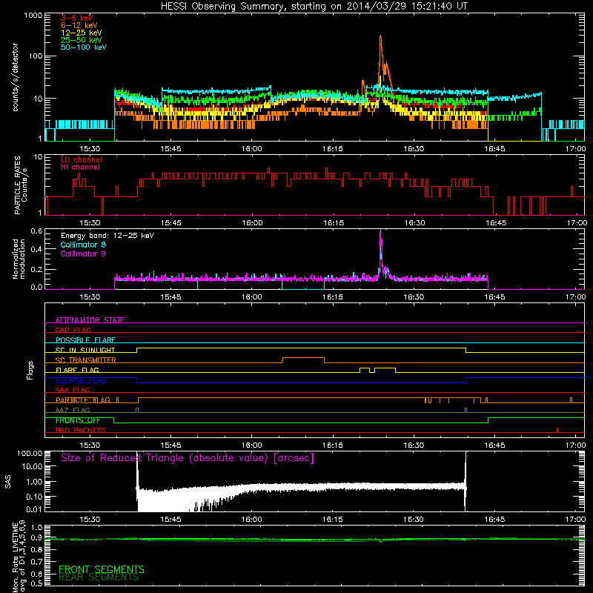Click the SC TRANSMITTER flag label
This screenshot has height=593, width=593.
(85, 360)
